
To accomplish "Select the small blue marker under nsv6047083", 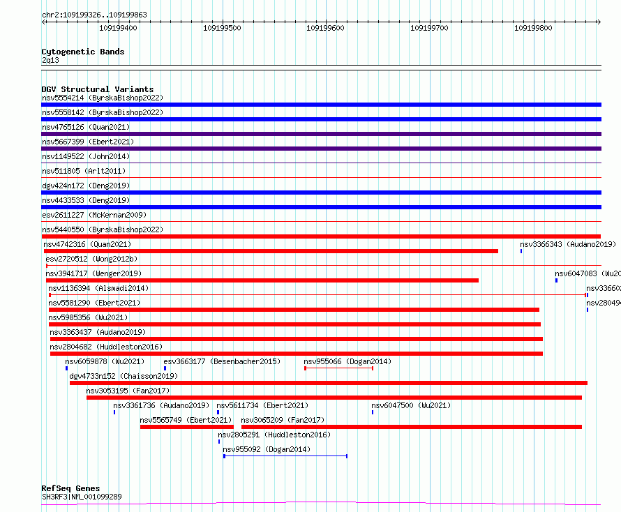I will 556,280.
